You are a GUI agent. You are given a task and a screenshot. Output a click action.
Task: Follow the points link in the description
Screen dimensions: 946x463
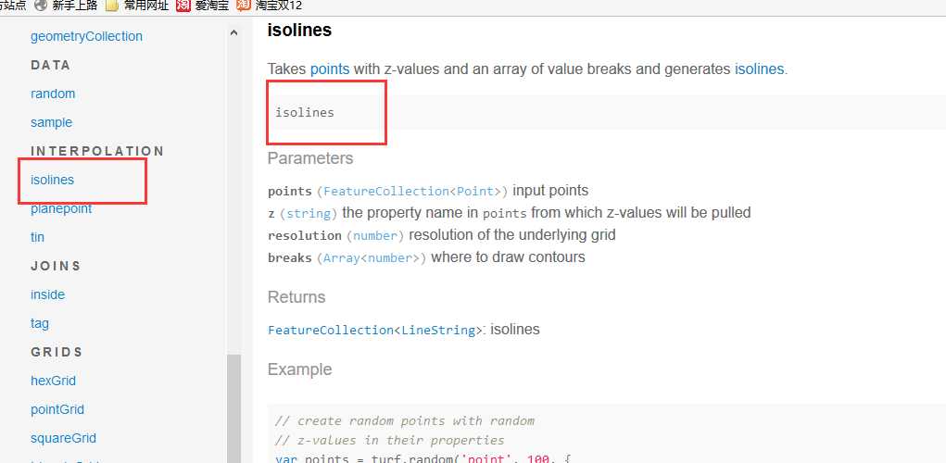point(330,69)
